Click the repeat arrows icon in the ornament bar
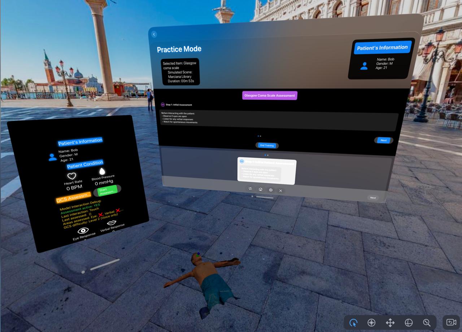 point(250,189)
